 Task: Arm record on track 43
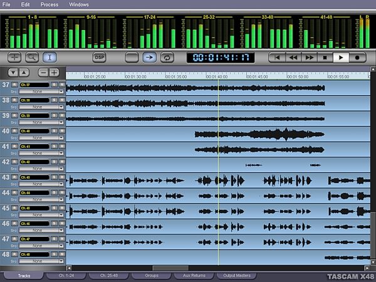(x=14, y=177)
